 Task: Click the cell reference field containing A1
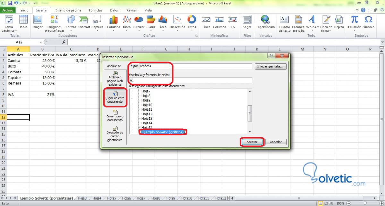tap(191, 80)
